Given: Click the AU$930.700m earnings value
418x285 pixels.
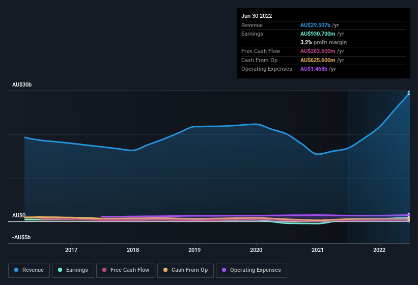Looking at the screenshot, I should coord(318,34).
